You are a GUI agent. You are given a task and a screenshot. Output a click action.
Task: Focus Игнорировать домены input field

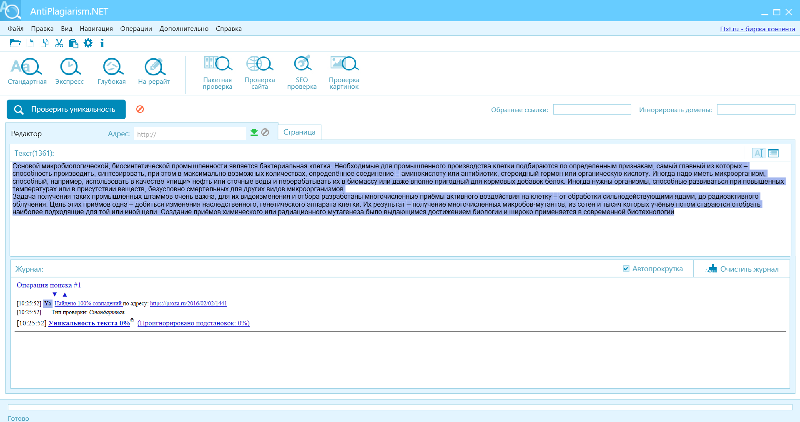(x=756, y=110)
